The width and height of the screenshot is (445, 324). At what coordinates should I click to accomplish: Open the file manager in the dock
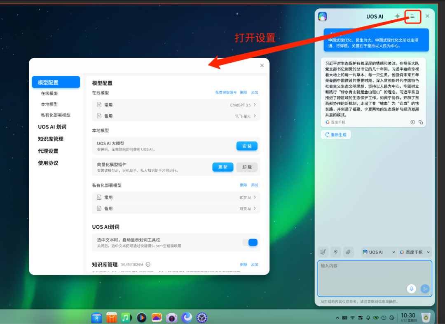[96, 317]
